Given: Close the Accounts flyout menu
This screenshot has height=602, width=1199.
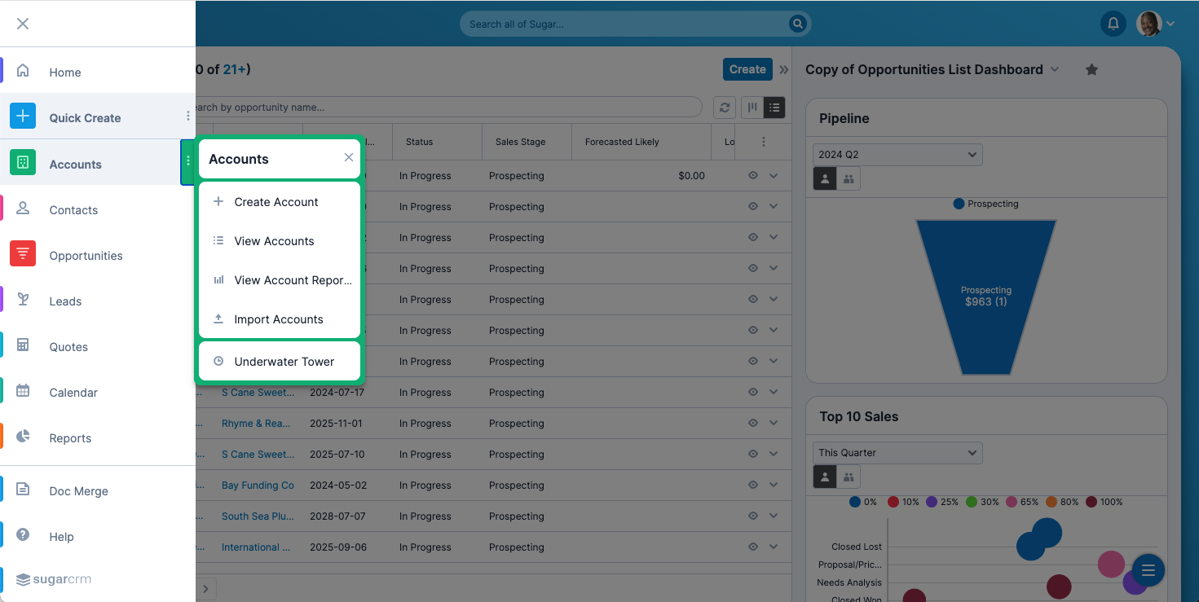Looking at the screenshot, I should (x=349, y=157).
